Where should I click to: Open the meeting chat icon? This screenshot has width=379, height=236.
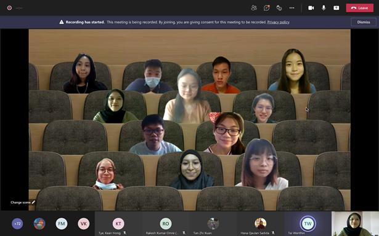tap(267, 8)
